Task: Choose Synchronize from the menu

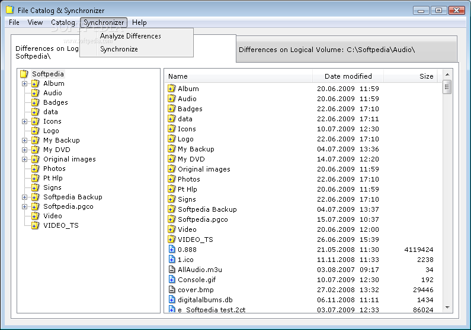Action: (137, 49)
